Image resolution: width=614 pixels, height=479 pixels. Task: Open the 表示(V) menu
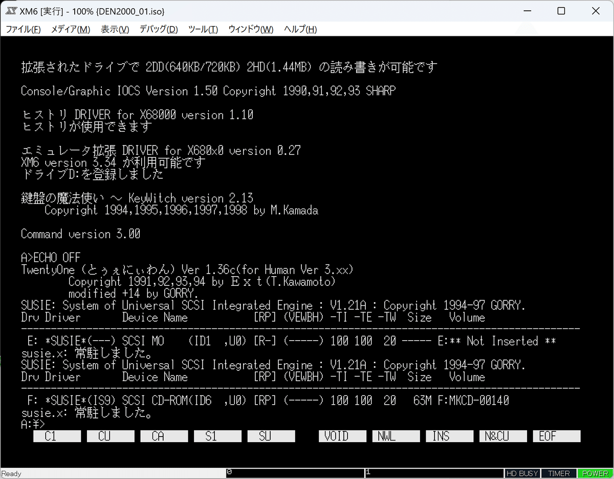click(x=115, y=29)
